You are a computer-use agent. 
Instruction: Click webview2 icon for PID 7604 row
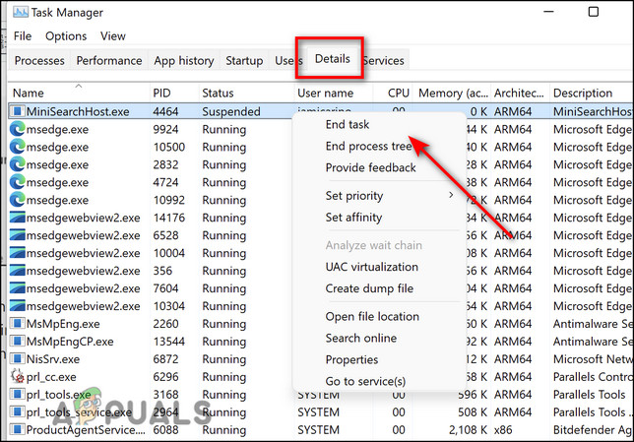click(18, 288)
